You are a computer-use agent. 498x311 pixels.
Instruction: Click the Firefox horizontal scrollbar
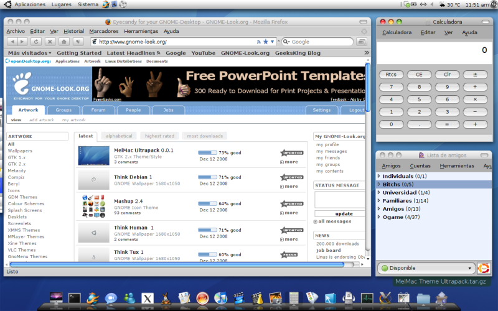coord(177,264)
